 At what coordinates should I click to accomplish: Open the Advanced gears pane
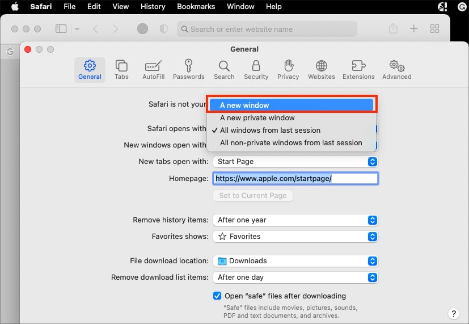[396, 70]
